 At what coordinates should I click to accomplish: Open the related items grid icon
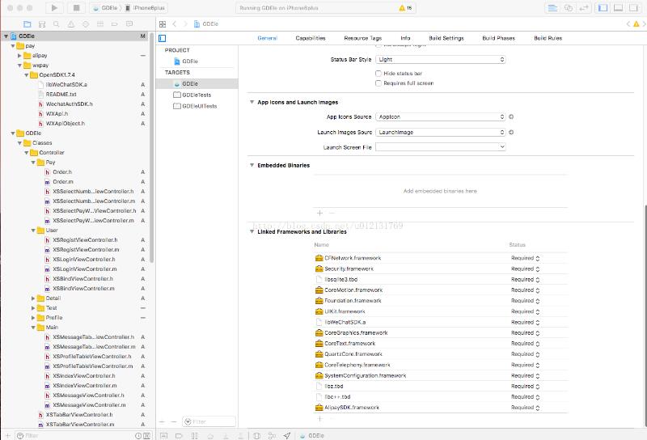163,24
